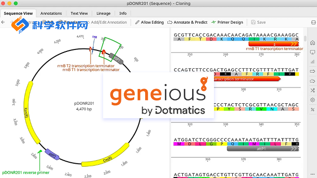Click the Primer Design green arrows icon
Viewport: 317px width, 178px height.
click(213, 22)
